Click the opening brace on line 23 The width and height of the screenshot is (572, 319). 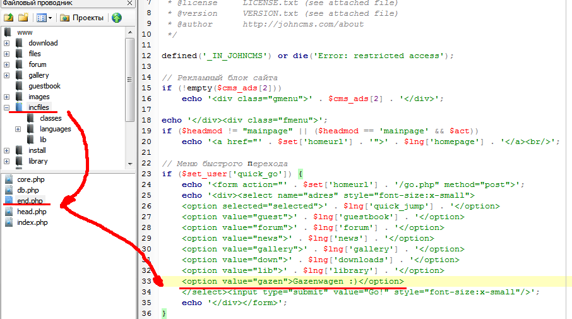(301, 174)
